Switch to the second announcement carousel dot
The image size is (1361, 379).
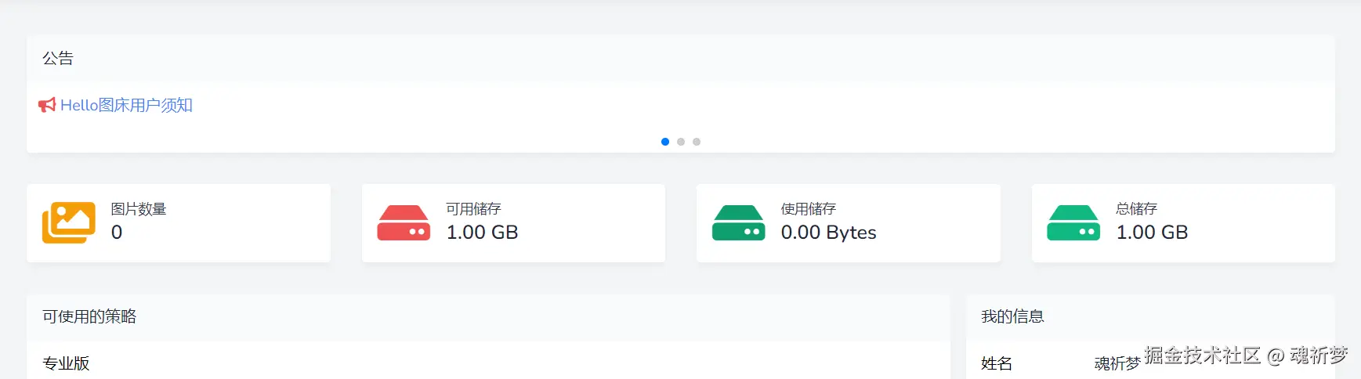point(681,142)
